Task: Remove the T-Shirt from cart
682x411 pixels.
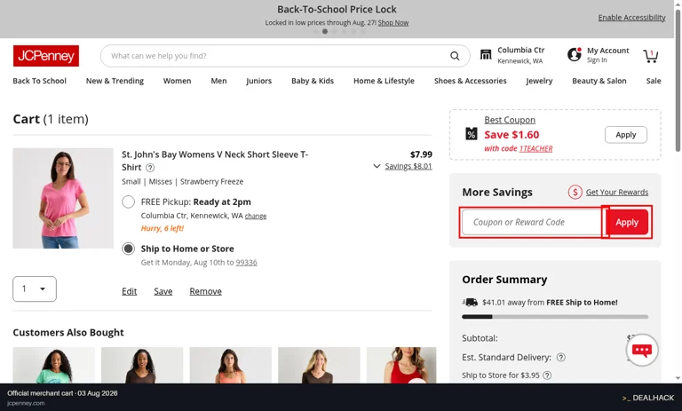Action: pos(205,291)
